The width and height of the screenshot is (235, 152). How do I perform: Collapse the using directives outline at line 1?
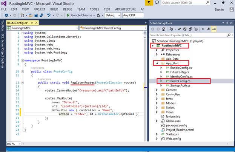click(23, 33)
